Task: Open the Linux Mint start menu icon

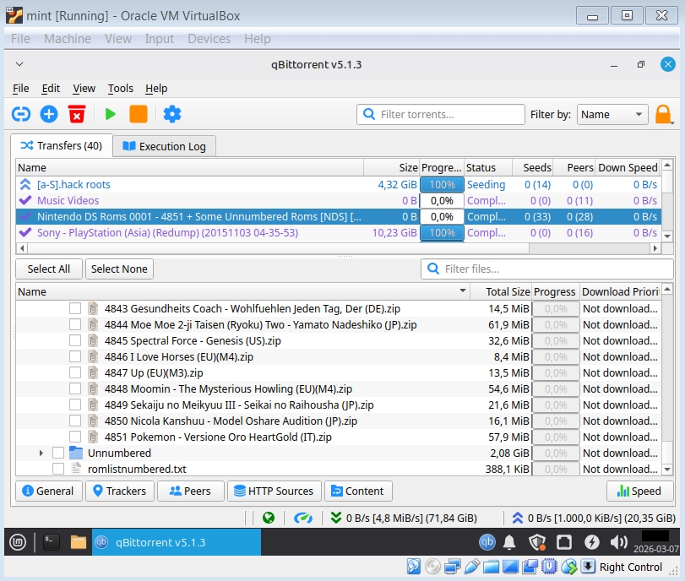Action: [x=18, y=542]
